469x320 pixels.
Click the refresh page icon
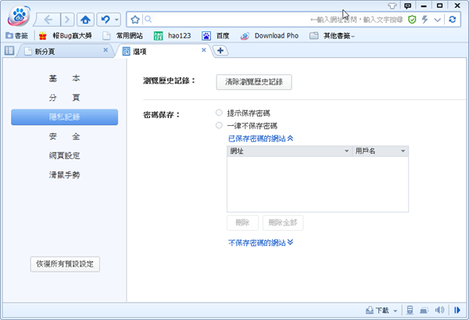point(453,20)
